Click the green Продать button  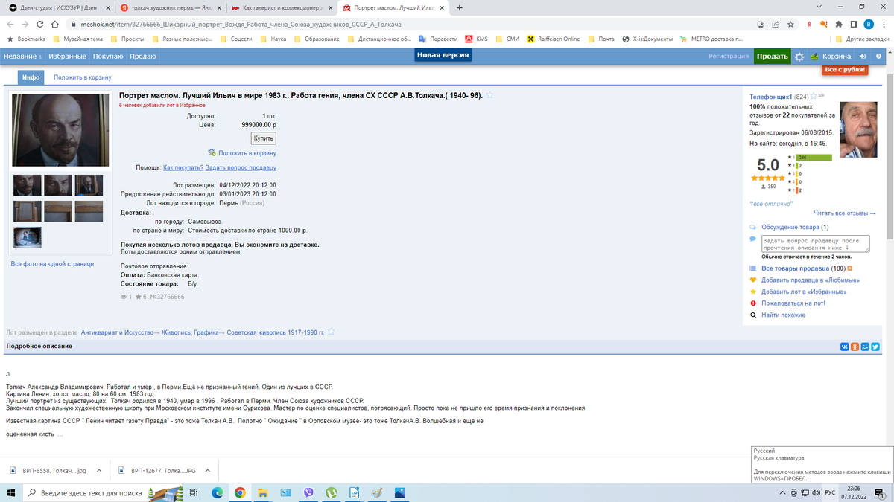[x=772, y=57]
